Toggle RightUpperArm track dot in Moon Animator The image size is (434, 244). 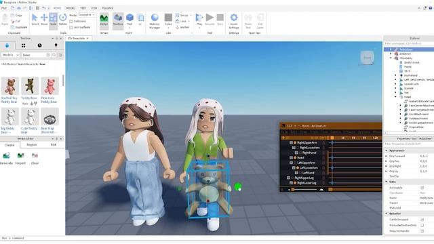pyautogui.click(x=295, y=143)
